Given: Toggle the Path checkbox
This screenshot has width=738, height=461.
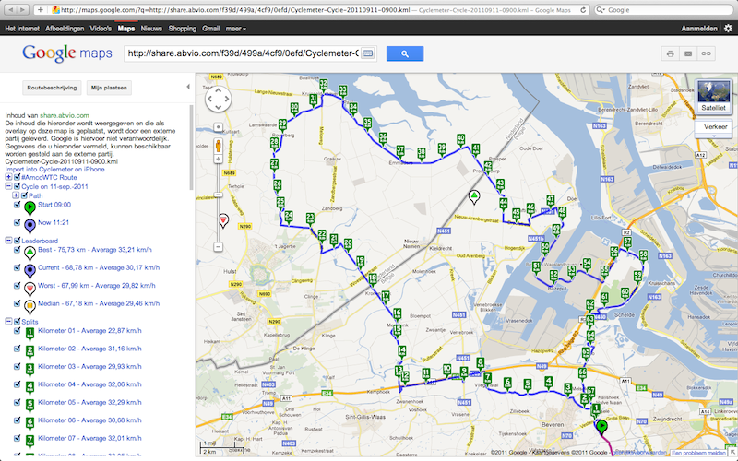Looking at the screenshot, I should coord(25,195).
